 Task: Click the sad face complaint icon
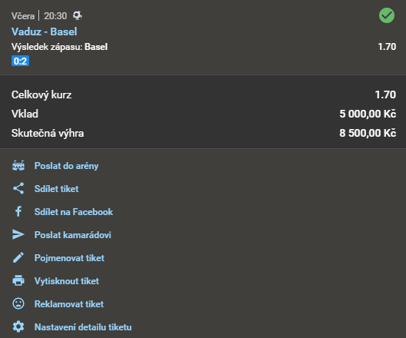click(18, 303)
